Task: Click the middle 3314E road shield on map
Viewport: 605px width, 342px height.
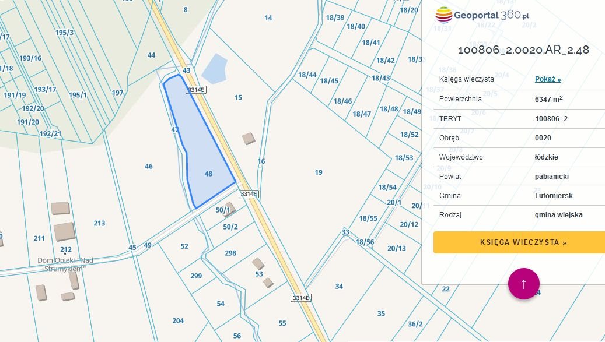Action: coord(248,194)
